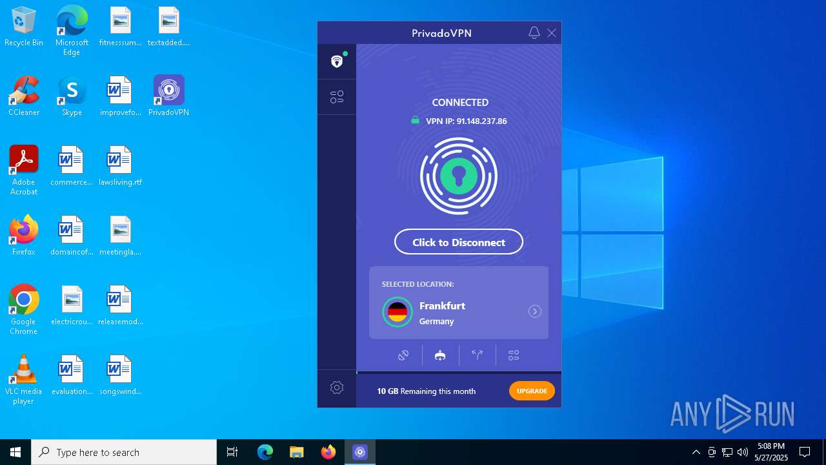826x465 pixels.
Task: Select the CCleaner desktop shortcut
Action: point(24,96)
